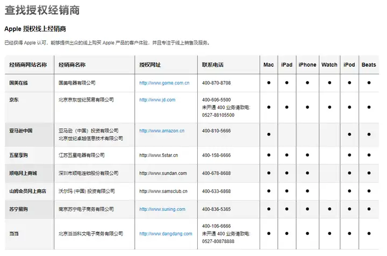The height and width of the screenshot is (256, 387).
Task: Open the www.suning.com link
Action: (x=162, y=209)
